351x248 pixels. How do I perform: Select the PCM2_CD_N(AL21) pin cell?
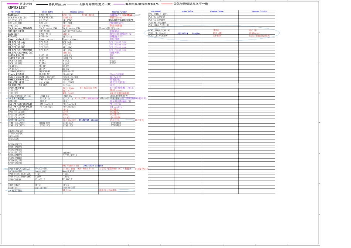(x=158, y=33)
